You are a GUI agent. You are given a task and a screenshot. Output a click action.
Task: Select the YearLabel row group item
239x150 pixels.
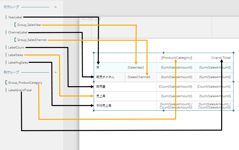[15, 17]
